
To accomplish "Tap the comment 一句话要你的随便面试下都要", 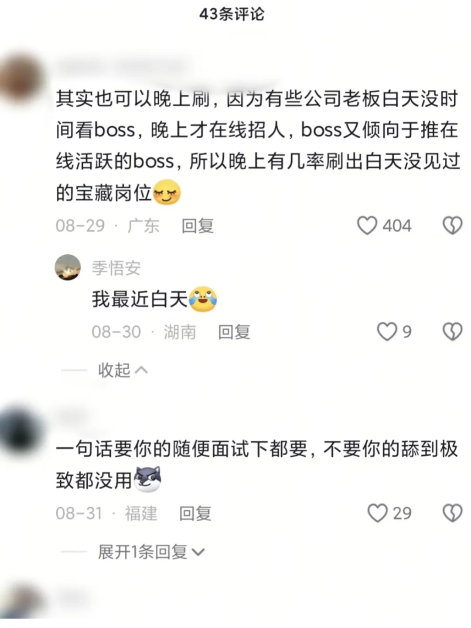I will (257, 464).
